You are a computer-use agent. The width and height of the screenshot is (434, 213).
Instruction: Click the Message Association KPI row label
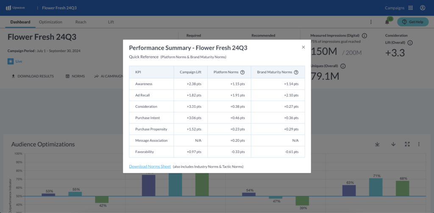151,140
